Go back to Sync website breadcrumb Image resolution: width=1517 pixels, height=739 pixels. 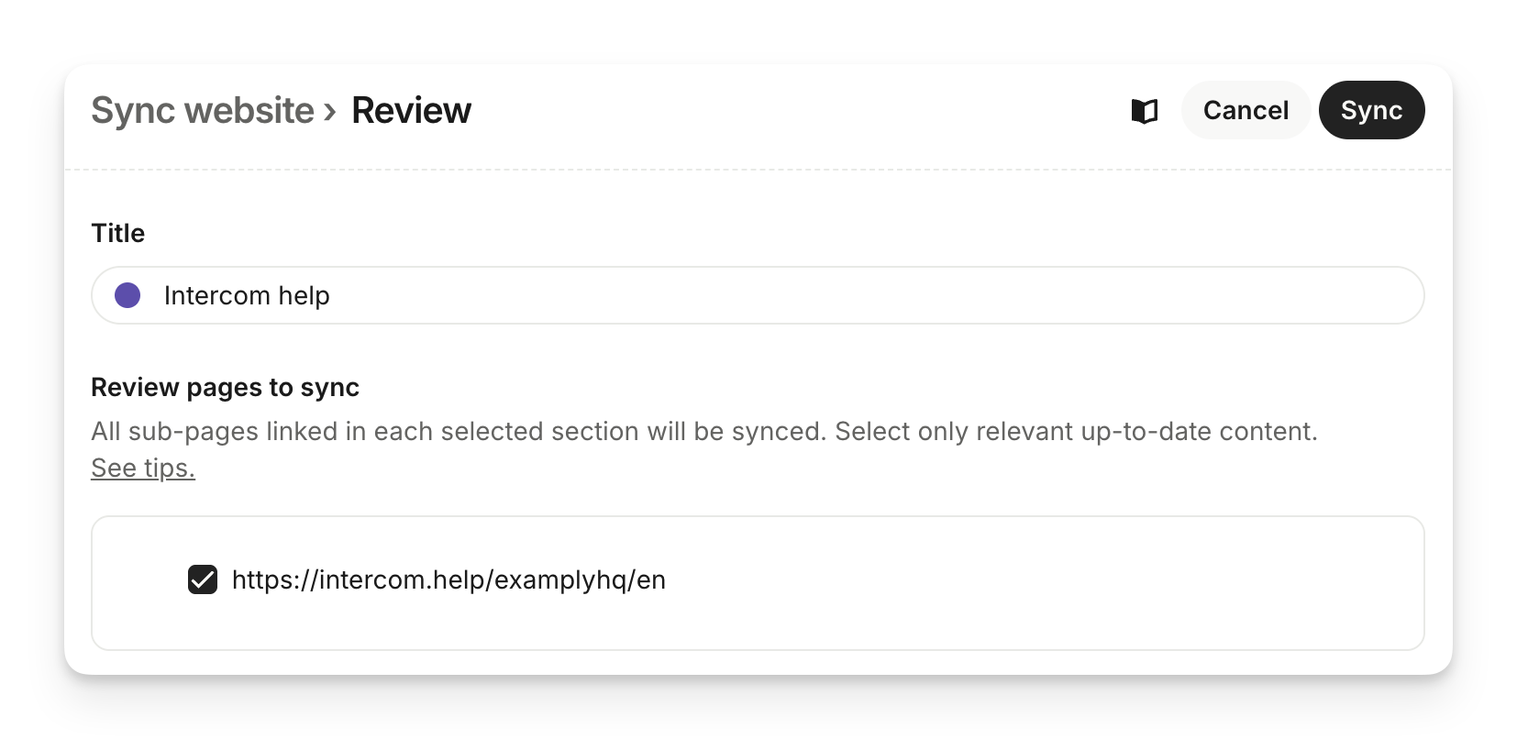tap(203, 111)
